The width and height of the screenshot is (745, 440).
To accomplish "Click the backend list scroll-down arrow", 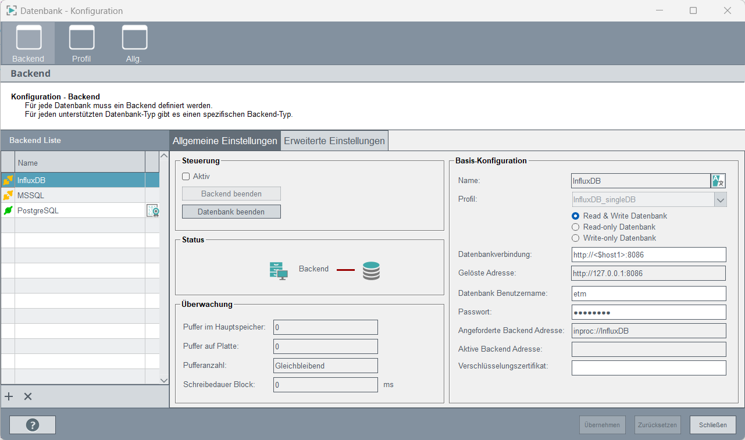I will (x=163, y=380).
